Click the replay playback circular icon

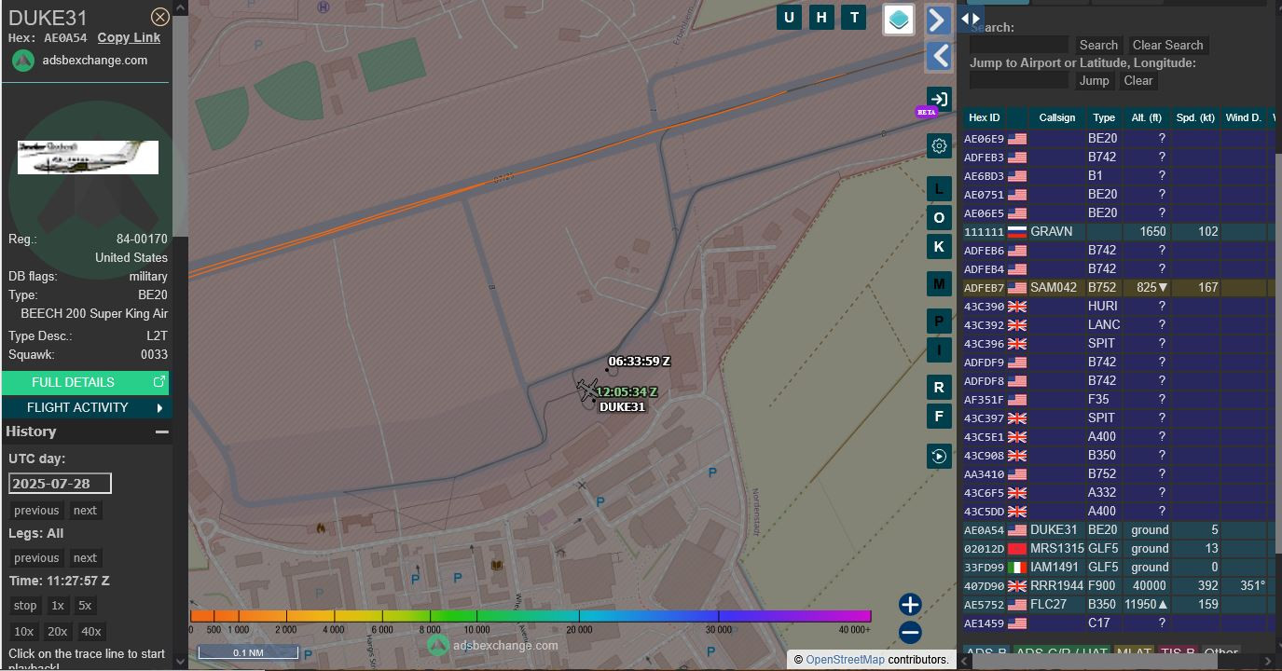[x=939, y=456]
